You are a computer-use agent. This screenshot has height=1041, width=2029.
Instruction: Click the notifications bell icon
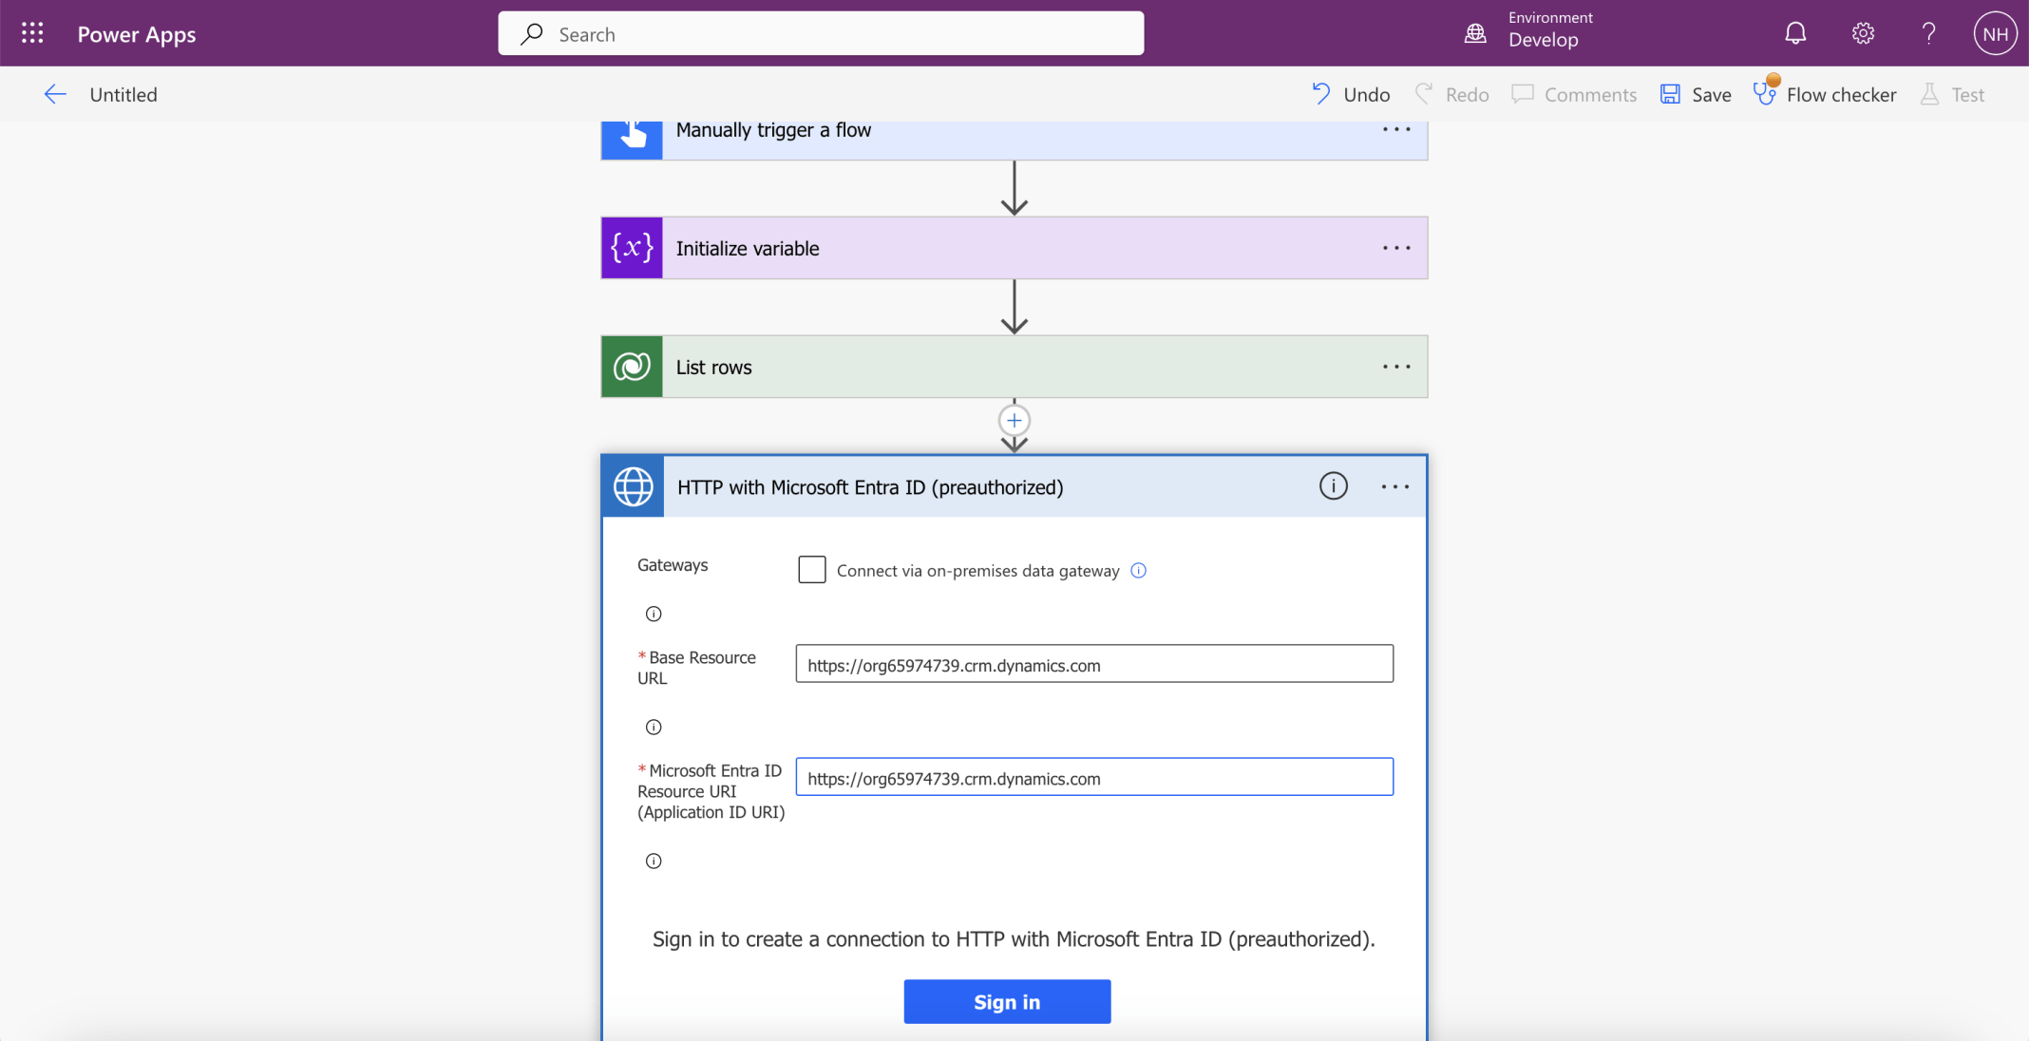click(1794, 33)
